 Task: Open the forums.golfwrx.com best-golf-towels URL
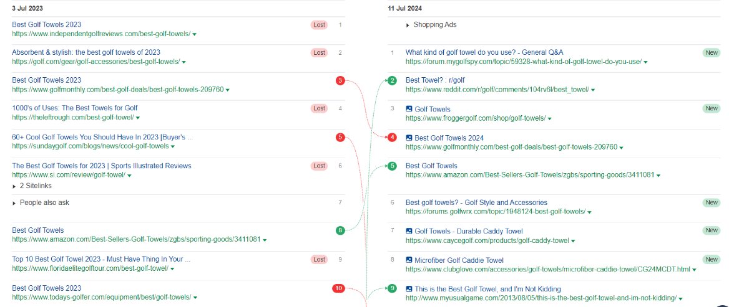[x=495, y=212]
